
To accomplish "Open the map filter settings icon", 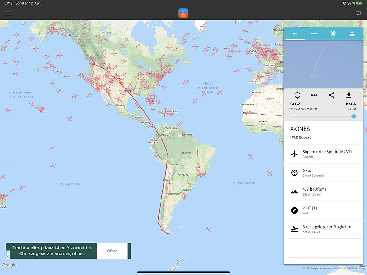I will click(359, 13).
